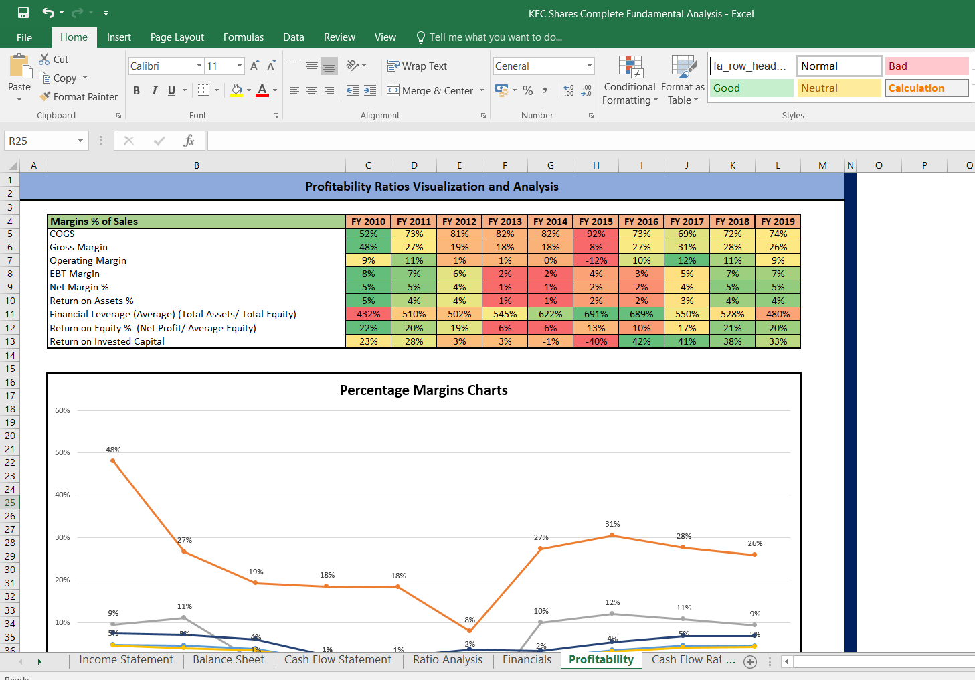Open the Income Statement sheet
Screen dimensions: 975x680
[126, 660]
